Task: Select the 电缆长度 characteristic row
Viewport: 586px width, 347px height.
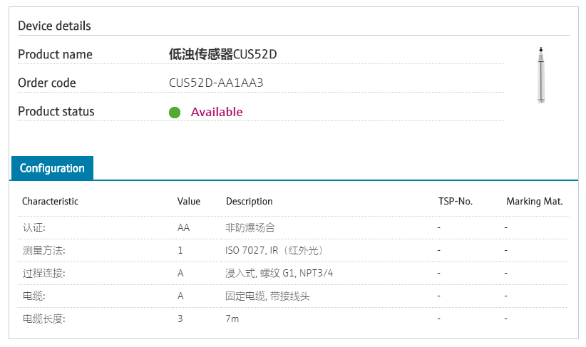Action: [294, 318]
